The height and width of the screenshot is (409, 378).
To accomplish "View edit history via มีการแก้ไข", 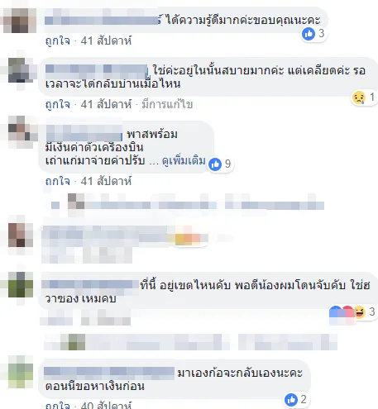I will pos(167,104).
